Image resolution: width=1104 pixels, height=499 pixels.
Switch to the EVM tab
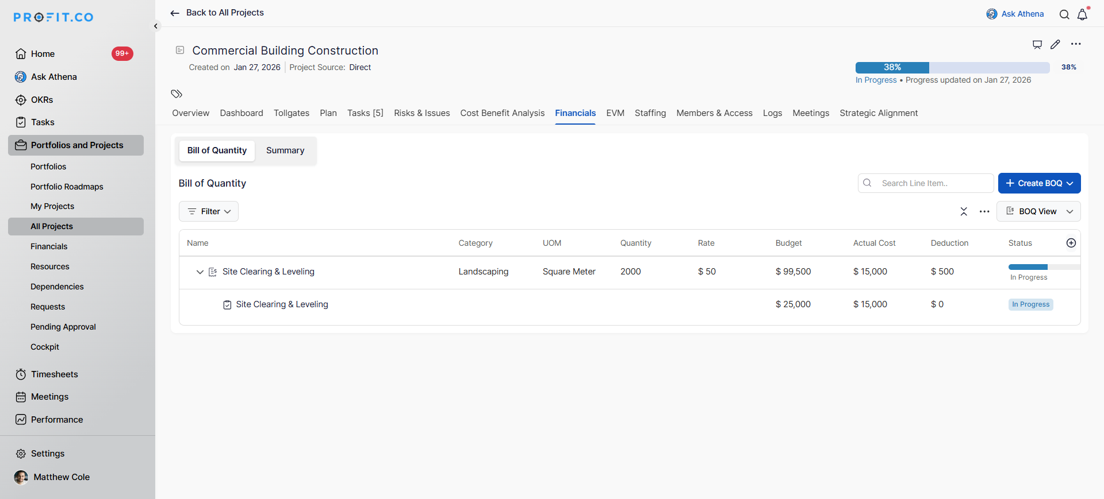pyautogui.click(x=615, y=113)
